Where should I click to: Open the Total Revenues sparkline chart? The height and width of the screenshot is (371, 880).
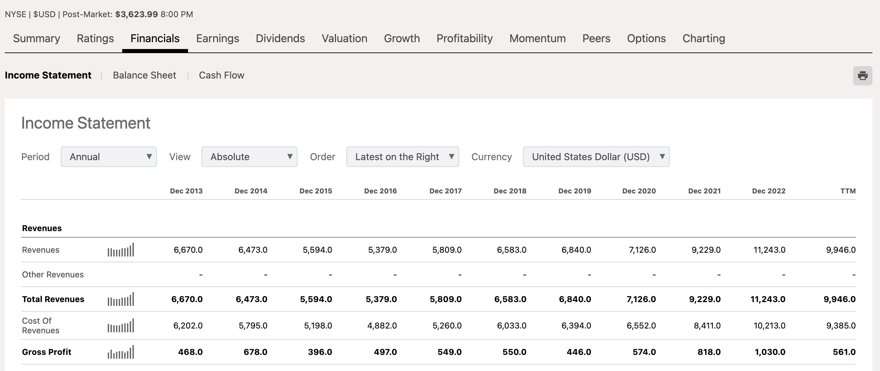pos(120,299)
